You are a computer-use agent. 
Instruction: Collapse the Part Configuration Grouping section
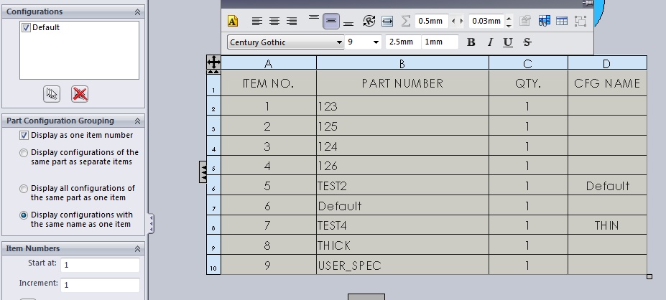click(137, 121)
